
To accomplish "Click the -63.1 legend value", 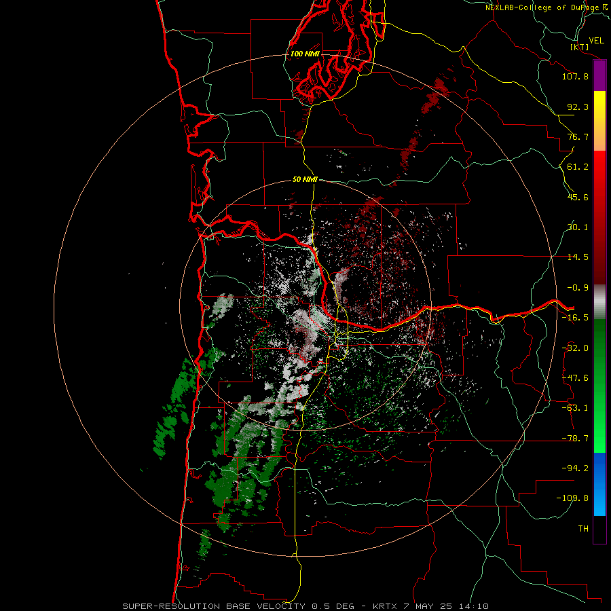I will (575, 408).
